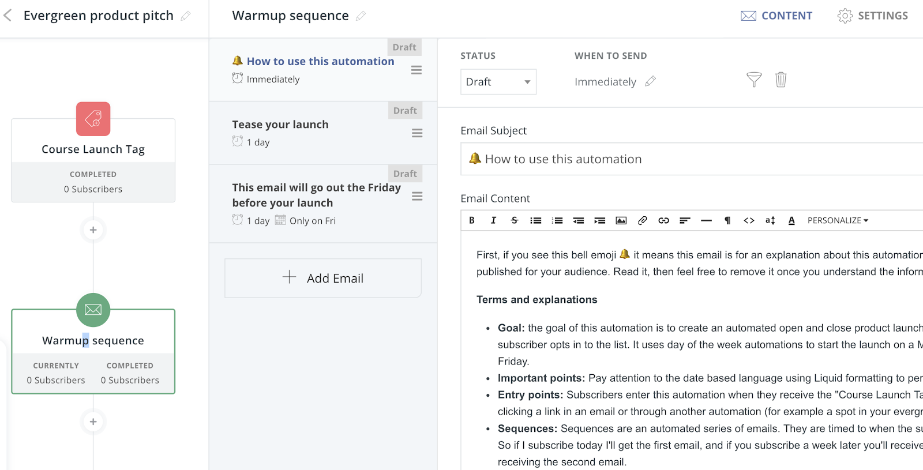Screen dimensions: 923x470
Task: Apply italic formatting in the editor
Action: 493,220
